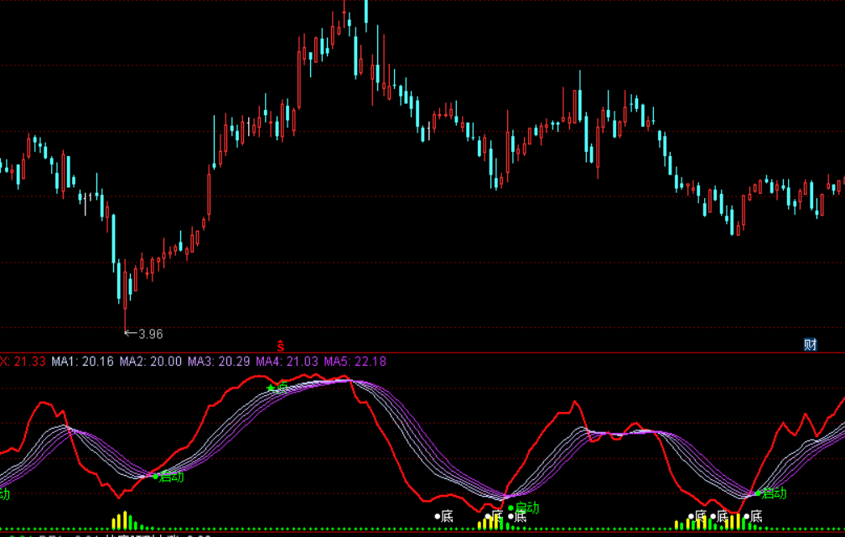This screenshot has width=845, height=537.
Task: Click the 启动 marker below the 3.96 low
Action: (169, 477)
